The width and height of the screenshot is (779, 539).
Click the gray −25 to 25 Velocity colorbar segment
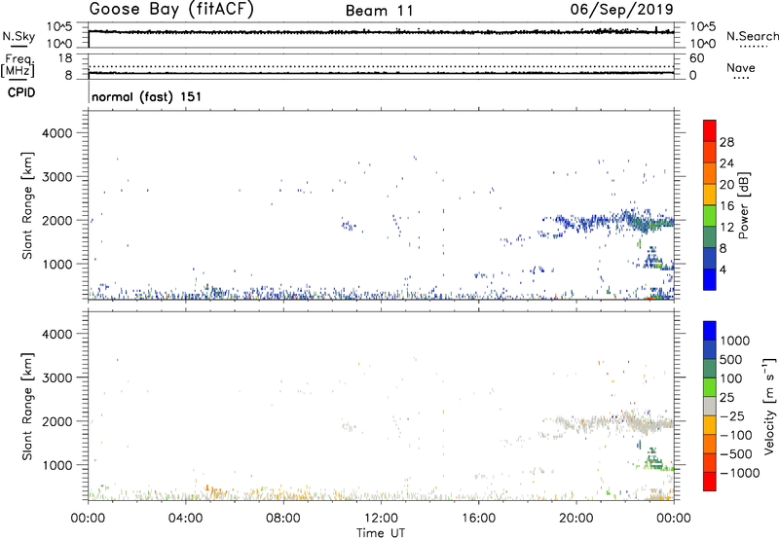click(710, 406)
